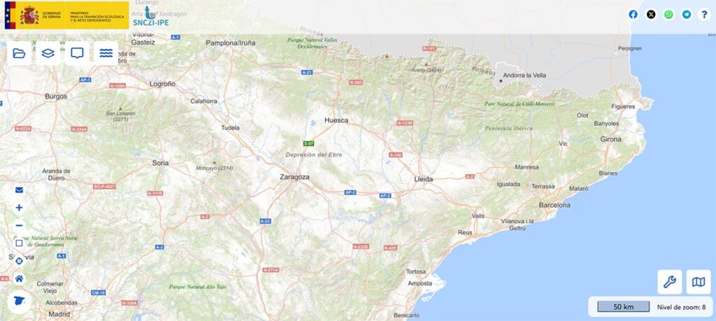Image resolution: width=716 pixels, height=321 pixels.
Task: Click the Burgos city label
Action: click(x=56, y=97)
